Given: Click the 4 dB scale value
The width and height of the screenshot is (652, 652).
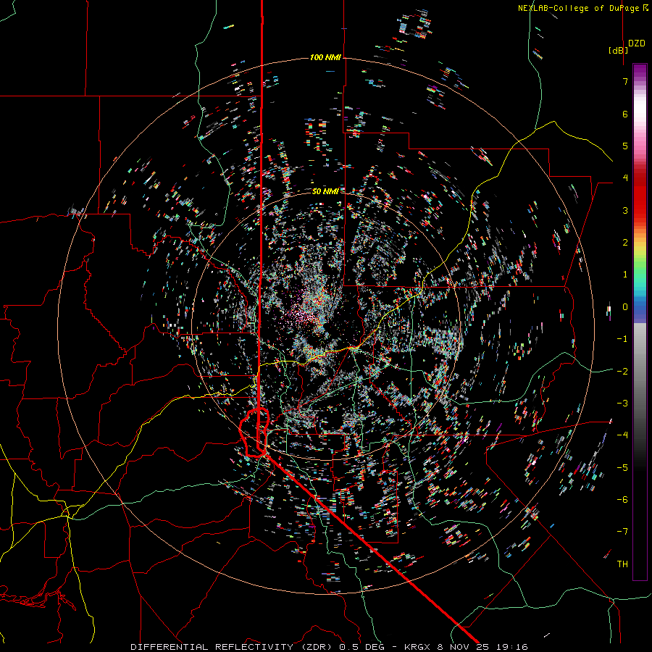Looking at the screenshot, I should coord(625,178).
